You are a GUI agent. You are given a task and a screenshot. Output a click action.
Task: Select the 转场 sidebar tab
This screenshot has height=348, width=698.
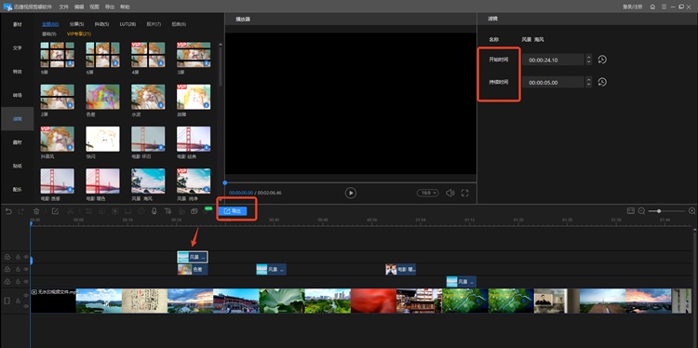pos(17,95)
